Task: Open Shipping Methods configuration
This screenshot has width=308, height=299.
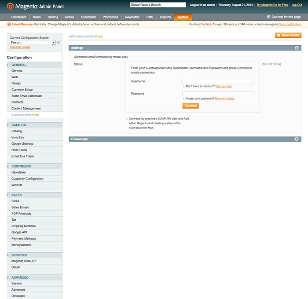Action: click(35, 226)
